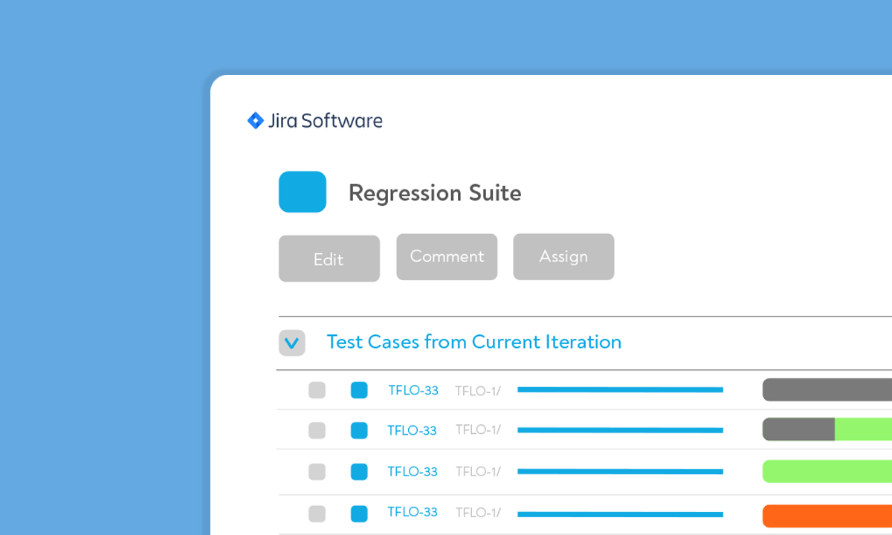892x535 pixels.
Task: Click the issue type icon on second TFLO-33 row
Action: point(359,430)
